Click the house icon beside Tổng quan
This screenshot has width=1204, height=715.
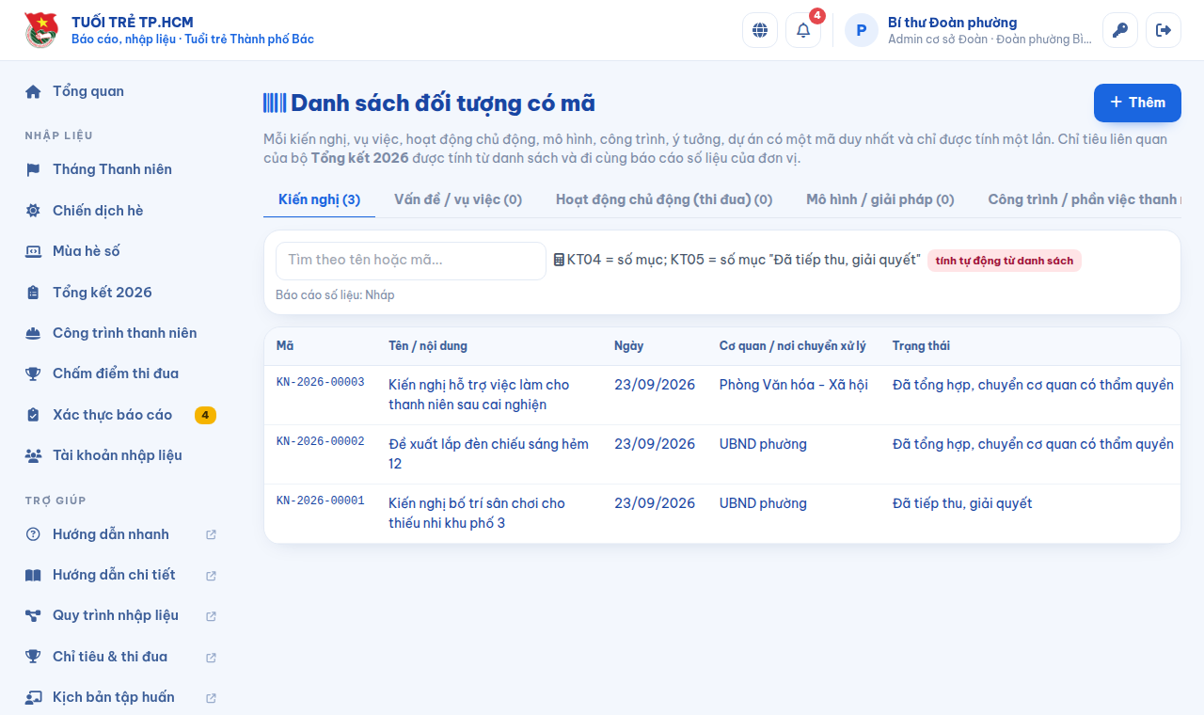(x=33, y=91)
